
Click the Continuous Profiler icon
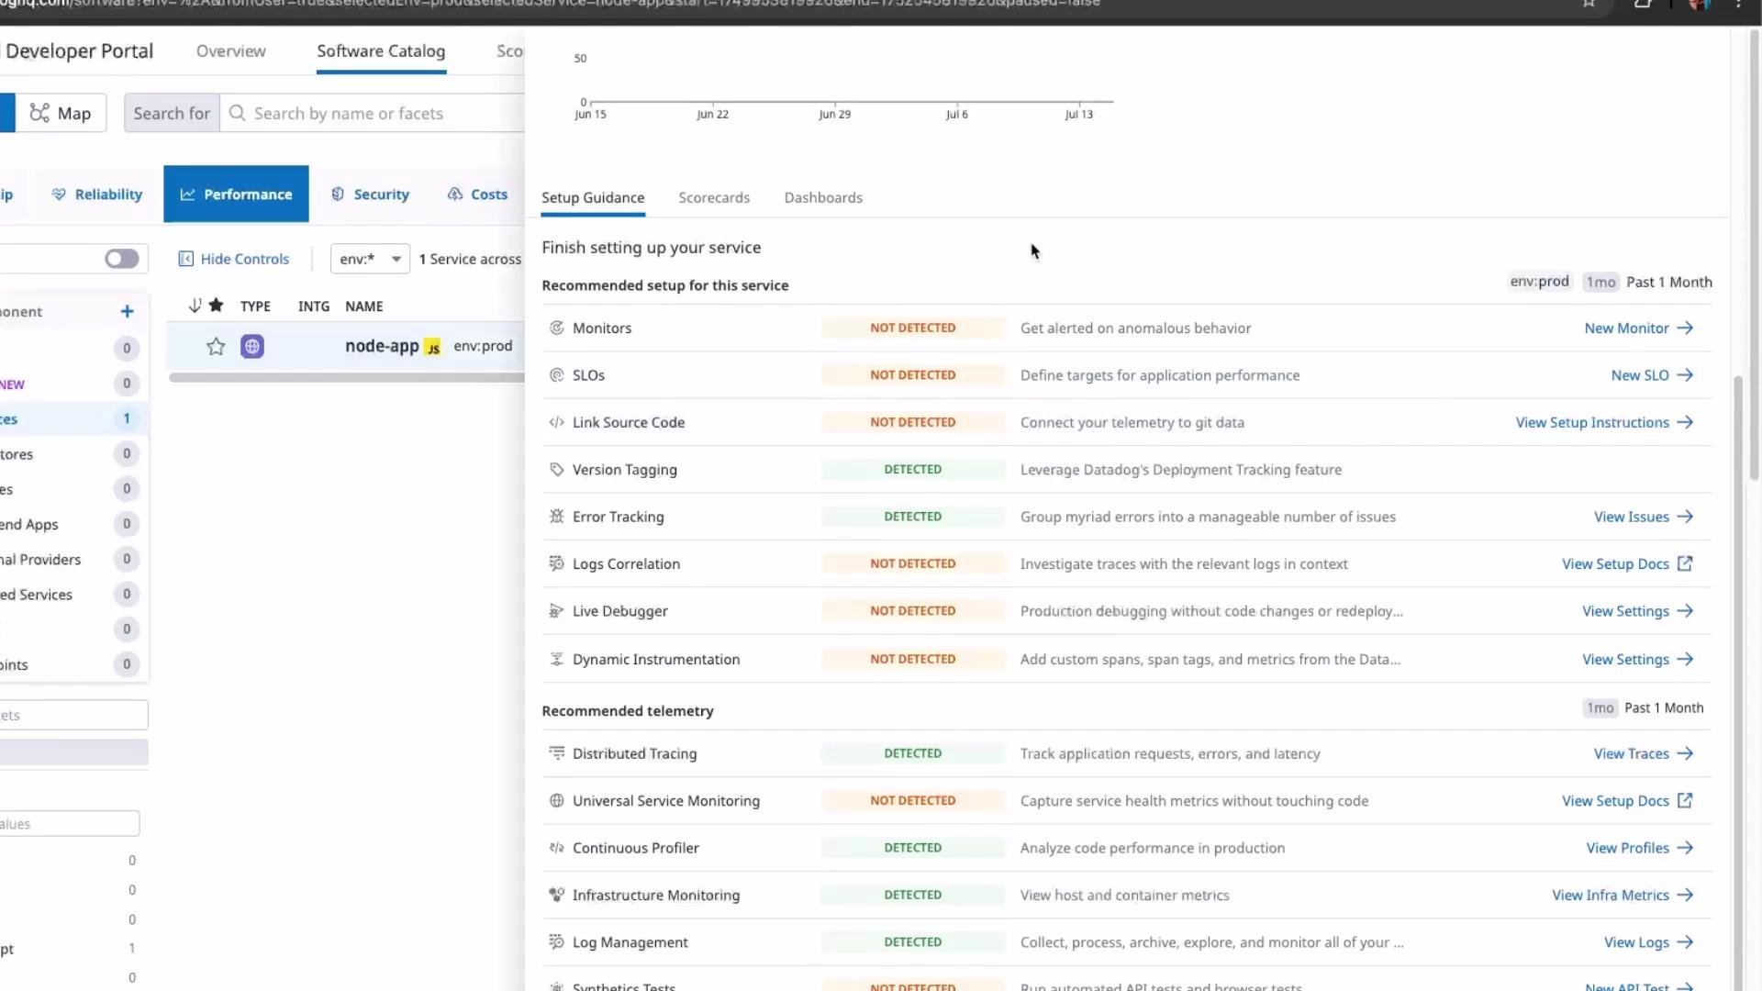click(x=556, y=847)
